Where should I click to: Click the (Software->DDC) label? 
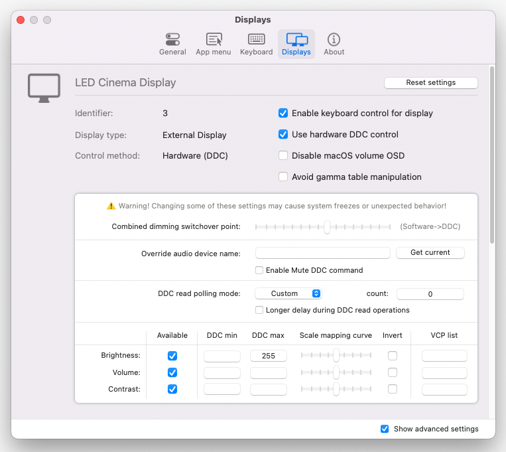(x=430, y=226)
